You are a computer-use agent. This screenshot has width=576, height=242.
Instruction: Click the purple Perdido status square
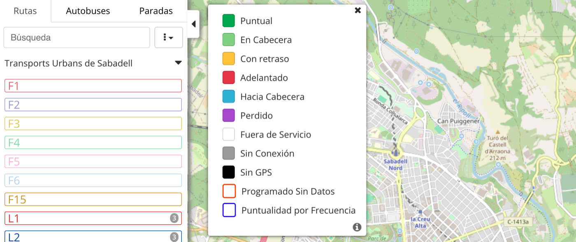point(229,115)
